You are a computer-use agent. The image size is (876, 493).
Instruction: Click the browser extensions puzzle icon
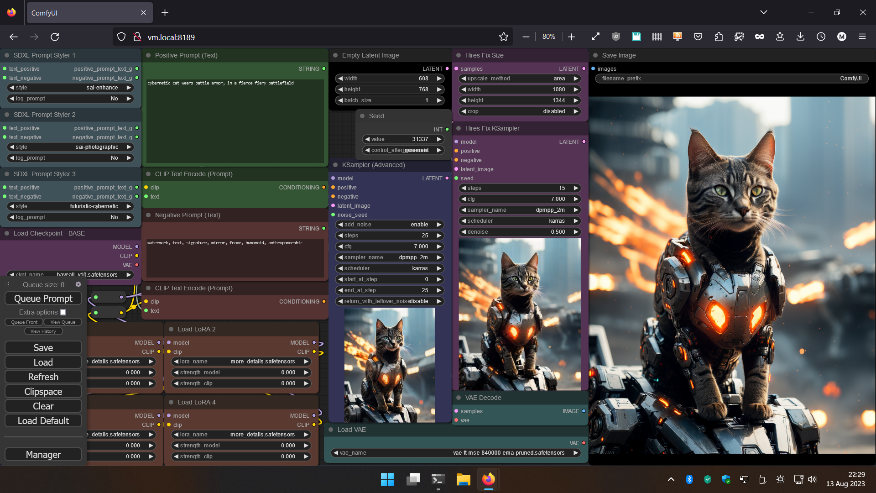pos(719,37)
